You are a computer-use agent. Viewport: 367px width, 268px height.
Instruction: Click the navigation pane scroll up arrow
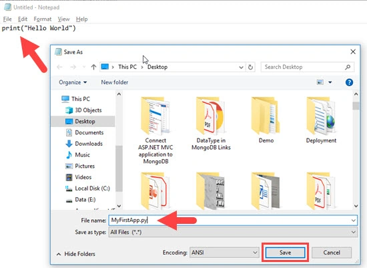[119, 94]
